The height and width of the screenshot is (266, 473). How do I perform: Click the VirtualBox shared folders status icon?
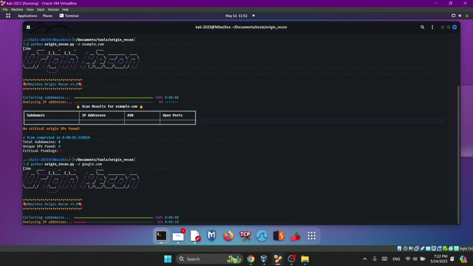(x=428, y=249)
